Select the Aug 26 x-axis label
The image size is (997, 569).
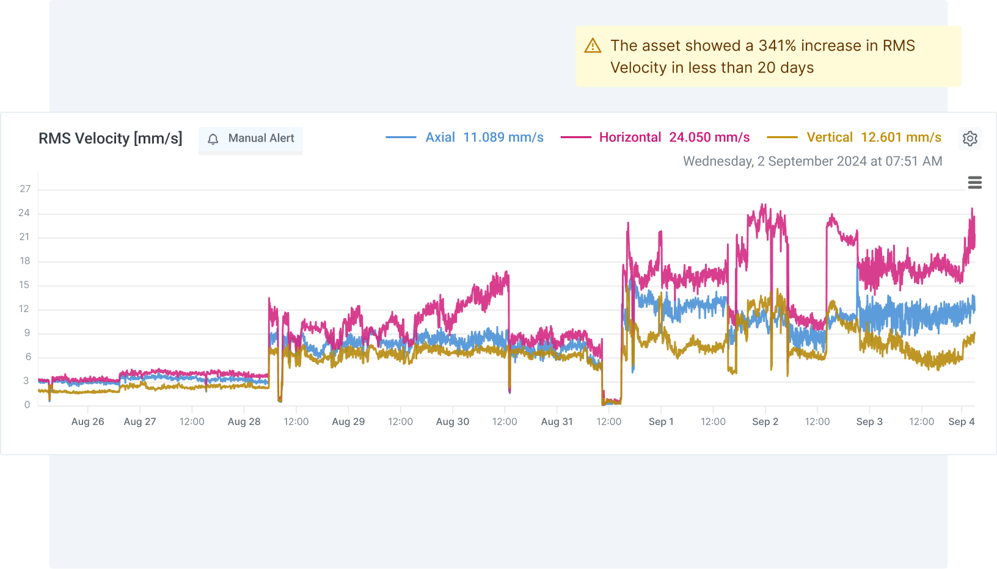click(88, 421)
